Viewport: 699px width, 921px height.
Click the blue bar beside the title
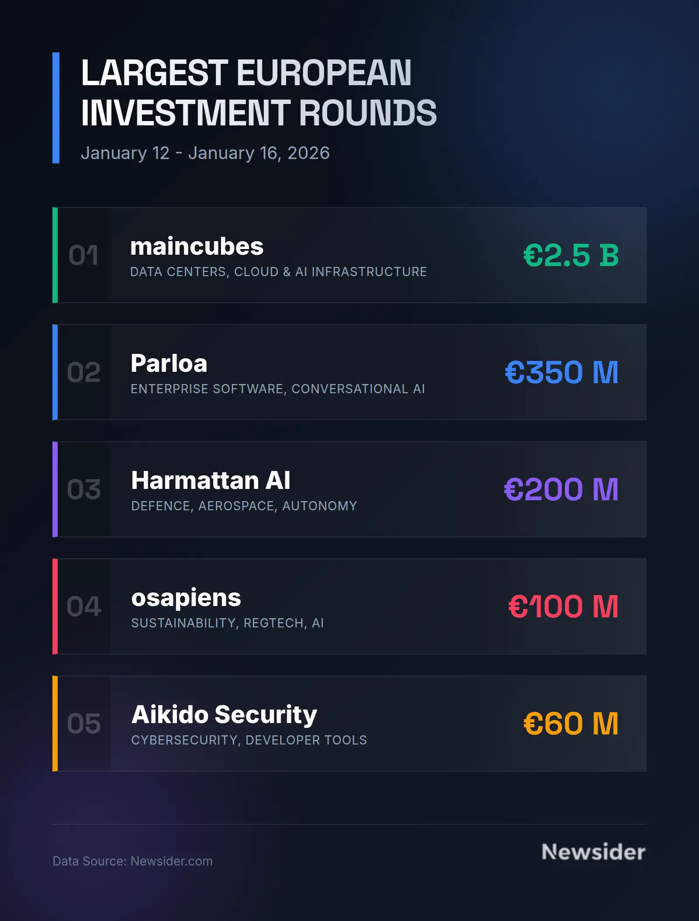pyautogui.click(x=56, y=108)
